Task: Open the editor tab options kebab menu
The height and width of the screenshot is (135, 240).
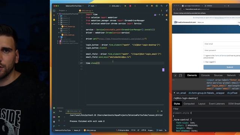Action: pos(161,10)
